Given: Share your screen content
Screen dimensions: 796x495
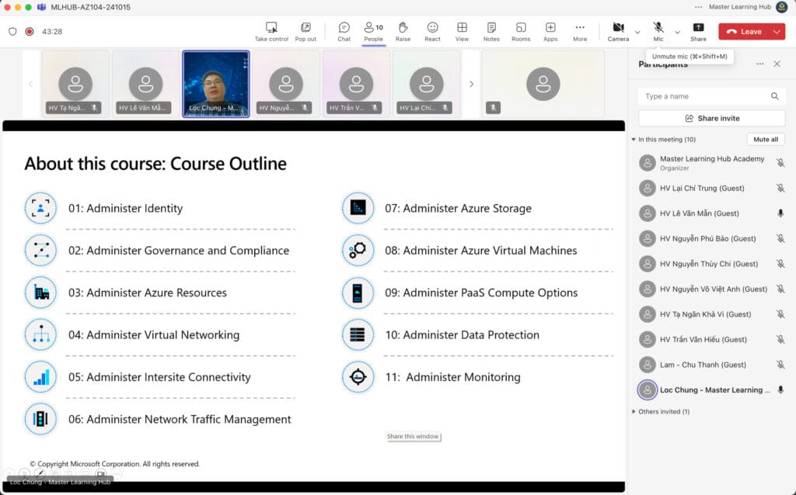Looking at the screenshot, I should [x=698, y=31].
